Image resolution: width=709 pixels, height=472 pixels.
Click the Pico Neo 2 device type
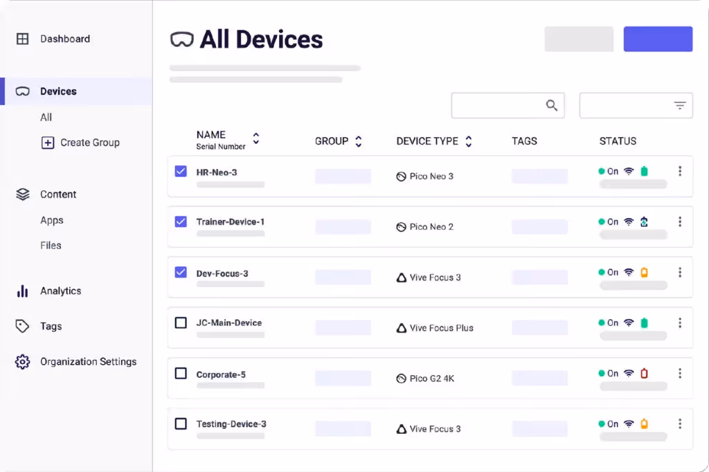pos(431,227)
